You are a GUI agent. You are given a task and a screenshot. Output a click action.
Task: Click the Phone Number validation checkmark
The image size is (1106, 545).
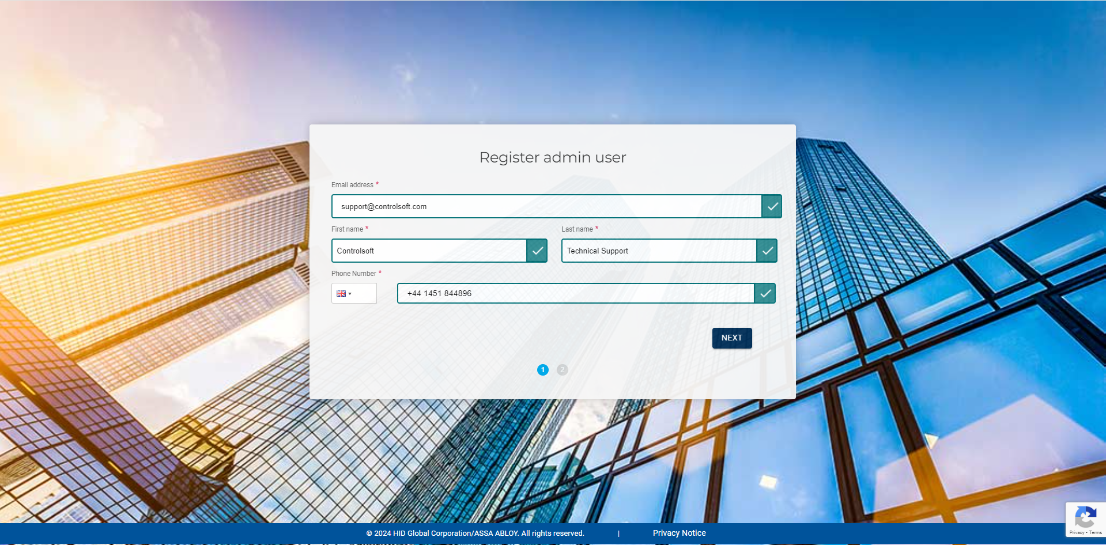tap(765, 293)
